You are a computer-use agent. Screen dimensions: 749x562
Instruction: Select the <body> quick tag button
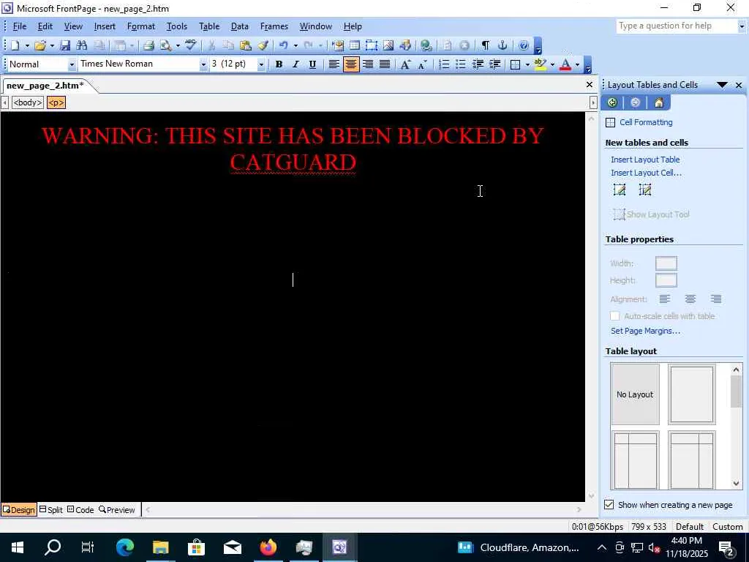(28, 102)
